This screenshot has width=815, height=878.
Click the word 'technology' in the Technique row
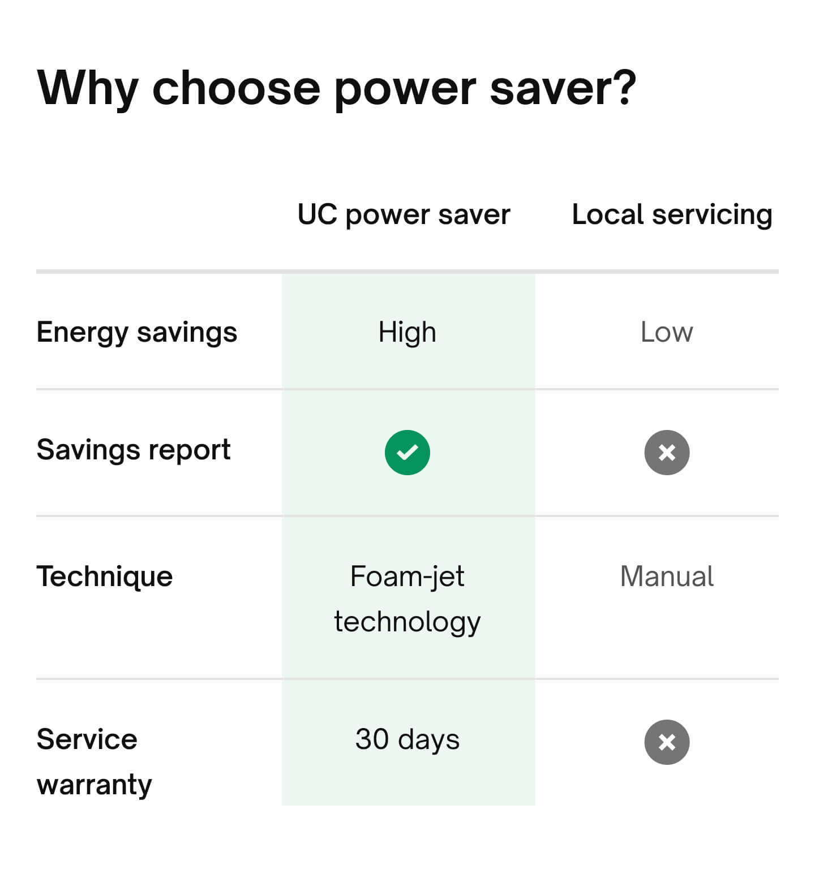pyautogui.click(x=407, y=622)
